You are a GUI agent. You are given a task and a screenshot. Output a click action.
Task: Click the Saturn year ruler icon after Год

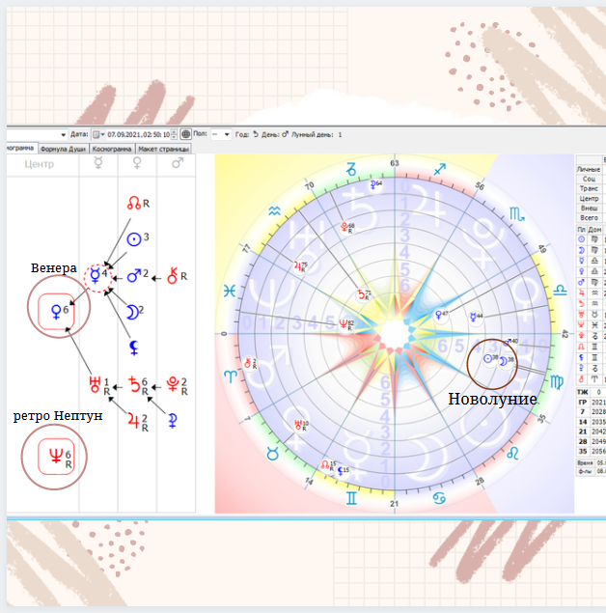pyautogui.click(x=256, y=134)
